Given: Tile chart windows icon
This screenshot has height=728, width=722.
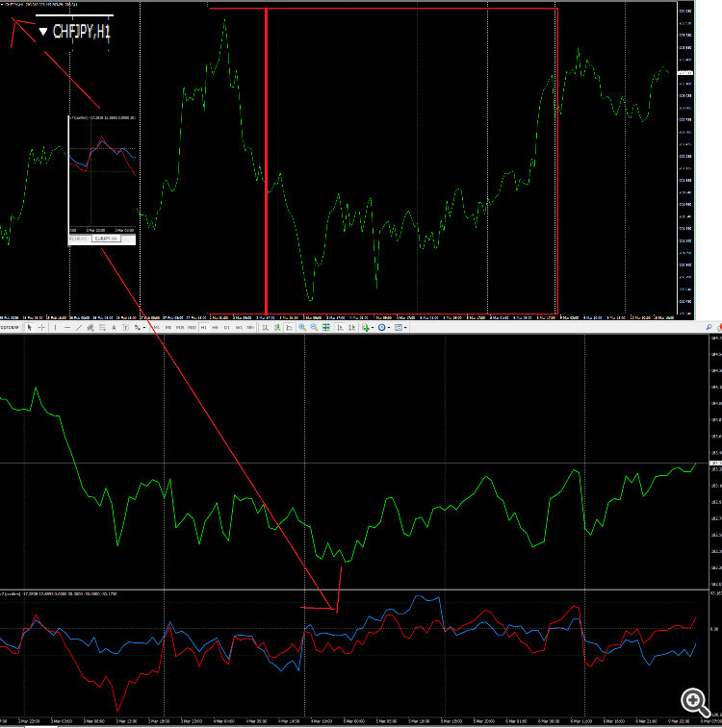Looking at the screenshot, I should tap(326, 327).
